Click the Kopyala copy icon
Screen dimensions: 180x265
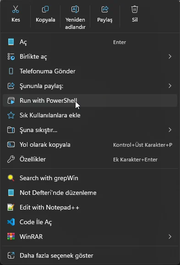click(x=45, y=9)
